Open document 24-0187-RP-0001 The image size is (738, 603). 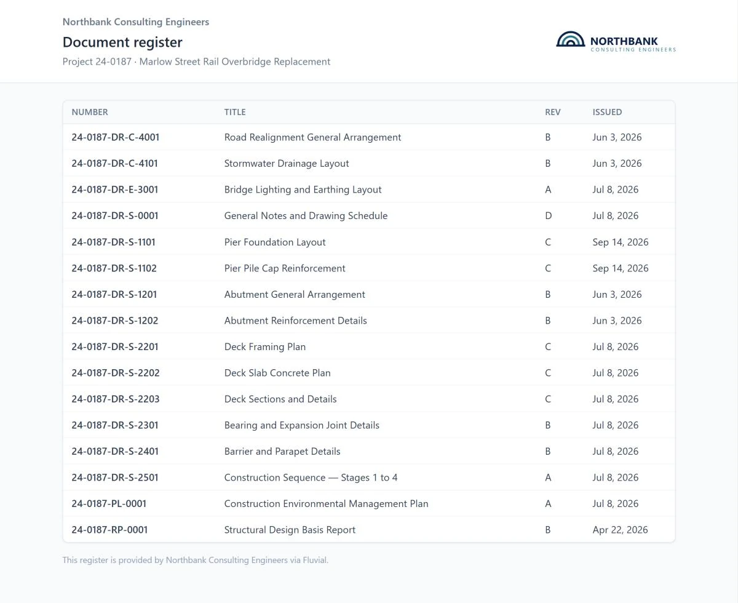109,530
